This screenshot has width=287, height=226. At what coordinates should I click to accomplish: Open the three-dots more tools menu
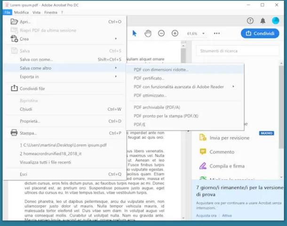(217, 33)
